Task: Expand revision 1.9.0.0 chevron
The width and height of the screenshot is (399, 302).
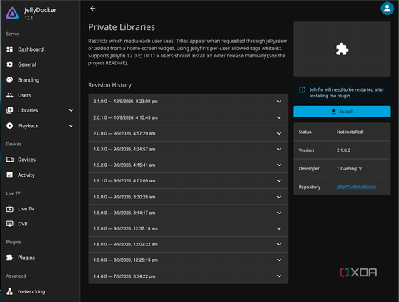Action: [x=279, y=197]
